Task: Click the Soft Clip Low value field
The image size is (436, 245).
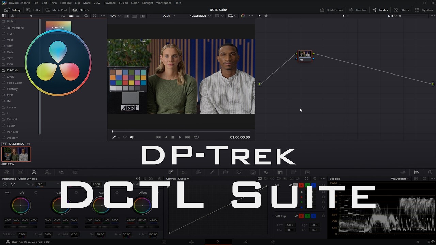Action: (290, 225)
